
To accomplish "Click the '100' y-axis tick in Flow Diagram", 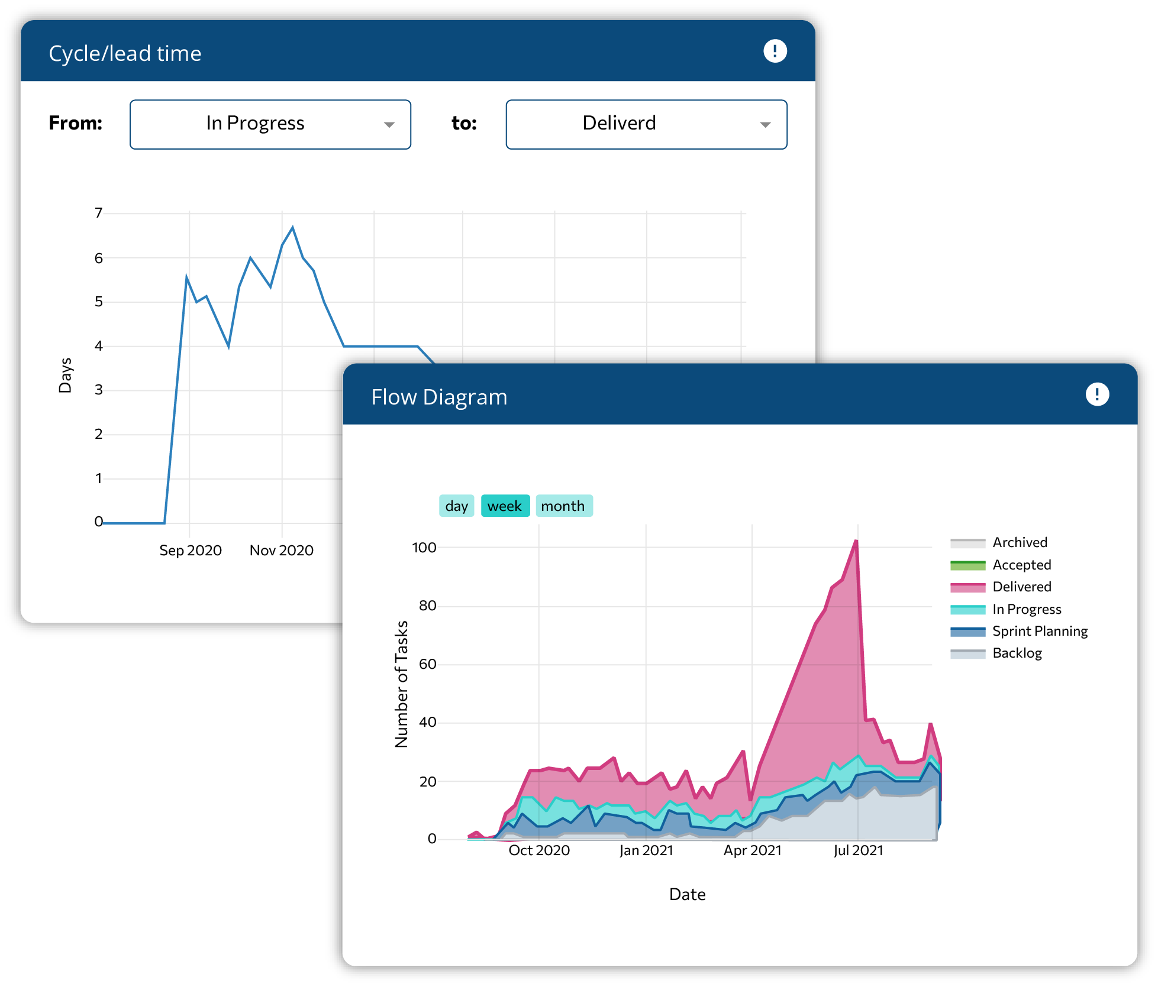I will click(424, 547).
